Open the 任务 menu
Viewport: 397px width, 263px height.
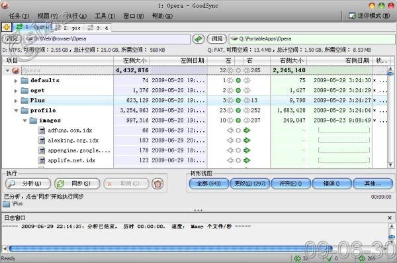19,16
